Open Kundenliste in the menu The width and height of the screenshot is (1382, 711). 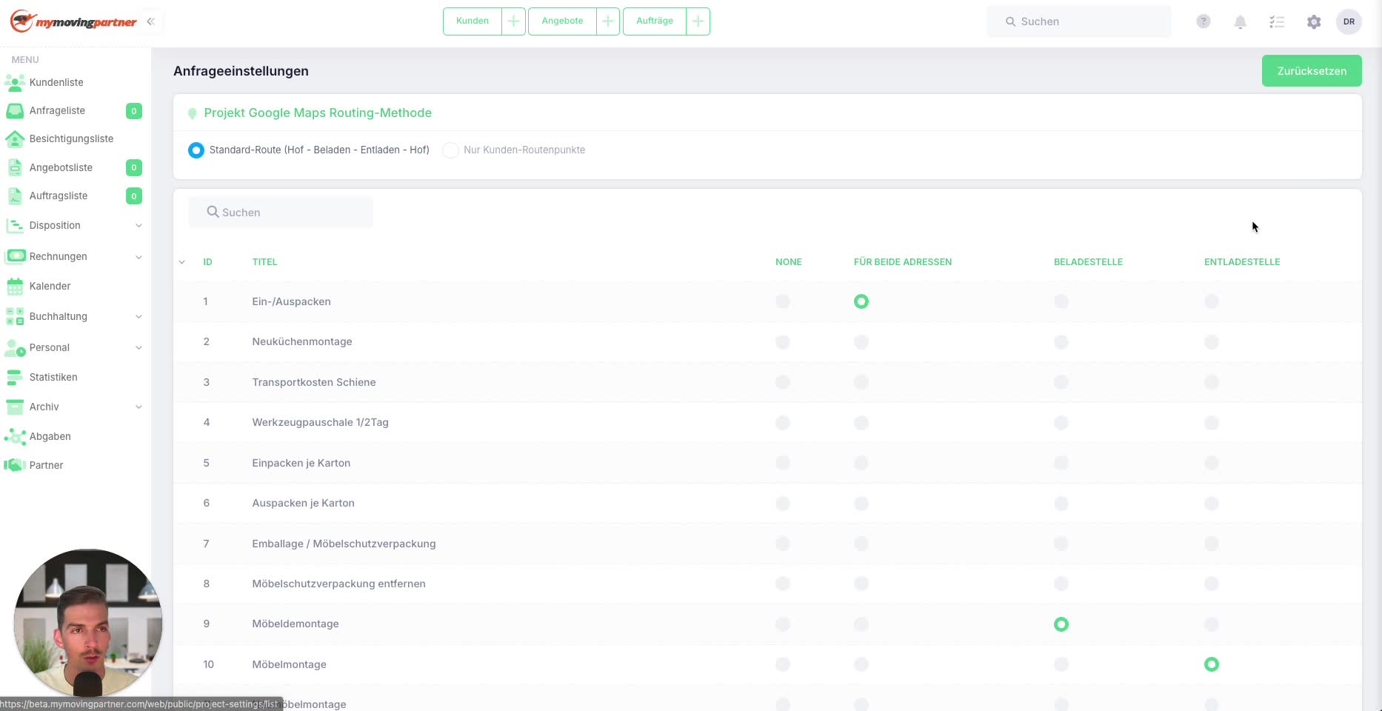(x=56, y=82)
